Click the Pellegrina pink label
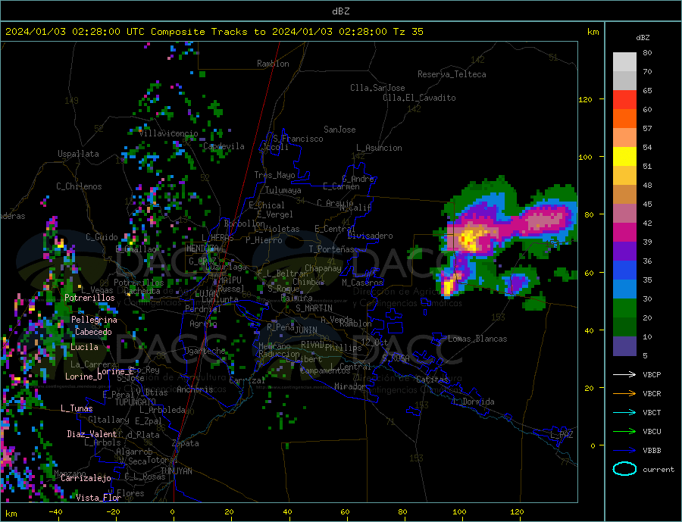 (x=94, y=320)
